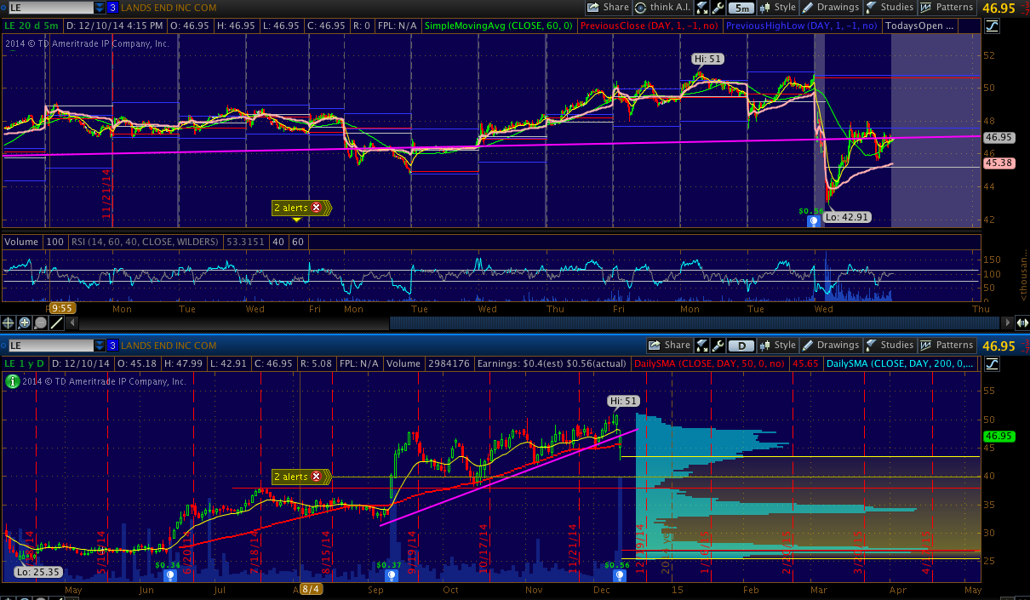Expand the top chart symbol dropdown arrow

[100, 8]
